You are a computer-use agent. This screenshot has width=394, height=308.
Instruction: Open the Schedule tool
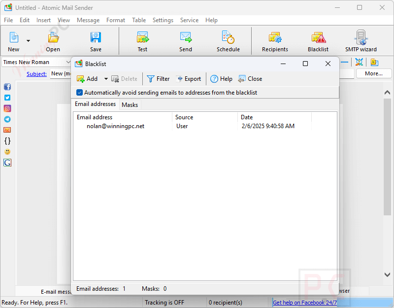point(228,41)
